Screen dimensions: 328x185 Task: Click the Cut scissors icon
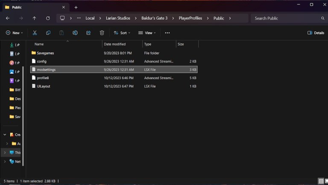pos(35,33)
